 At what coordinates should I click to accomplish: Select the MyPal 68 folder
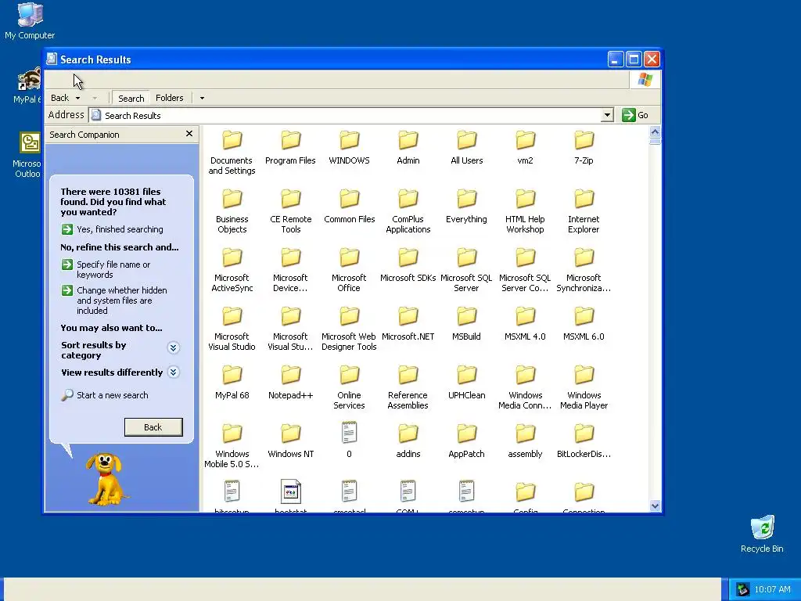(232, 382)
